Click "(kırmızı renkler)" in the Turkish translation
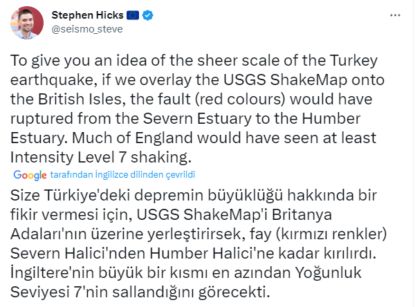This screenshot has width=415, height=307. pyautogui.click(x=351, y=230)
